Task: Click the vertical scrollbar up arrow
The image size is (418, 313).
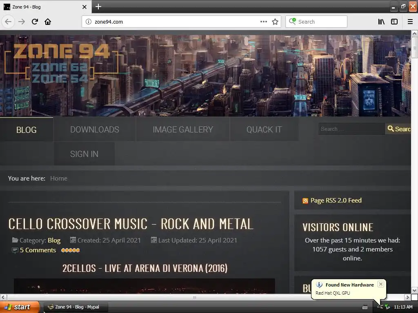Action: click(x=414, y=33)
